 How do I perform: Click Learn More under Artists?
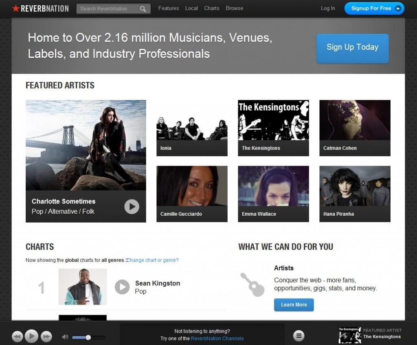pyautogui.click(x=294, y=305)
